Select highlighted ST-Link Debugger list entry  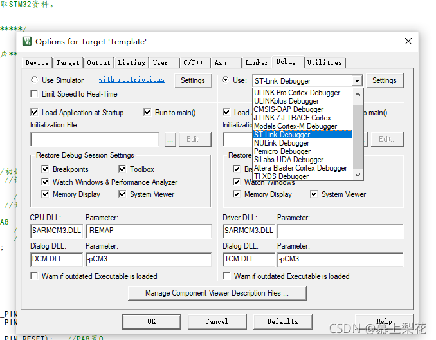(x=302, y=134)
